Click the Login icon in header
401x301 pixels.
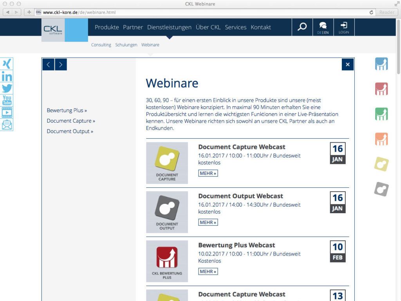coord(343,27)
